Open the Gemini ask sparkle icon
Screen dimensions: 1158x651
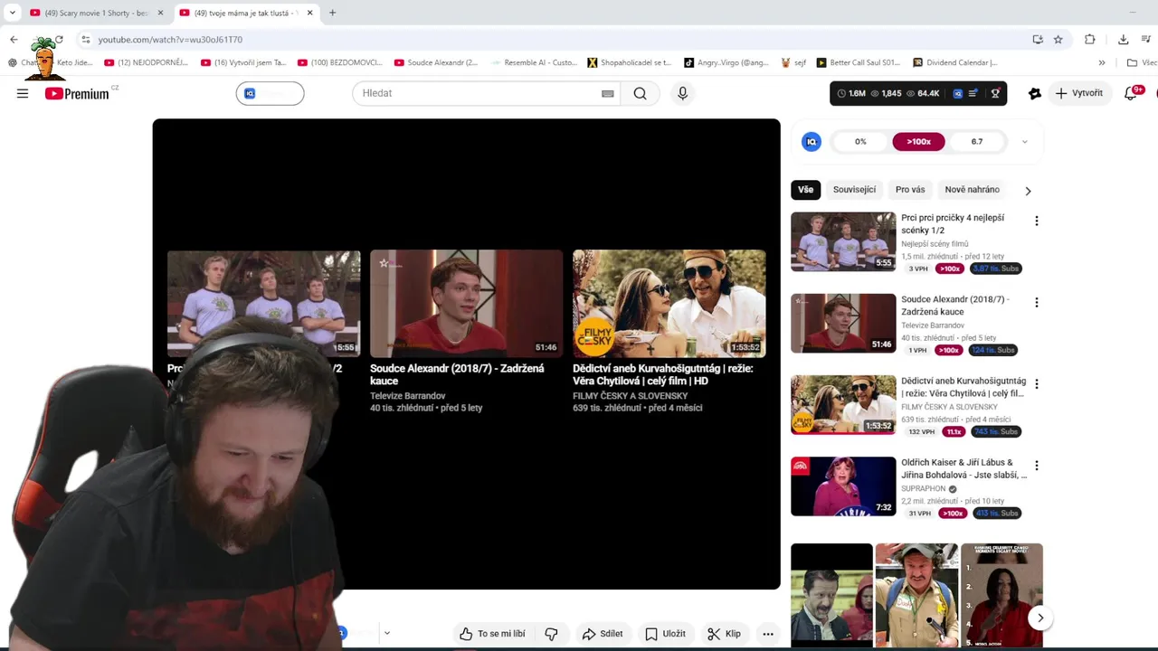point(1034,93)
